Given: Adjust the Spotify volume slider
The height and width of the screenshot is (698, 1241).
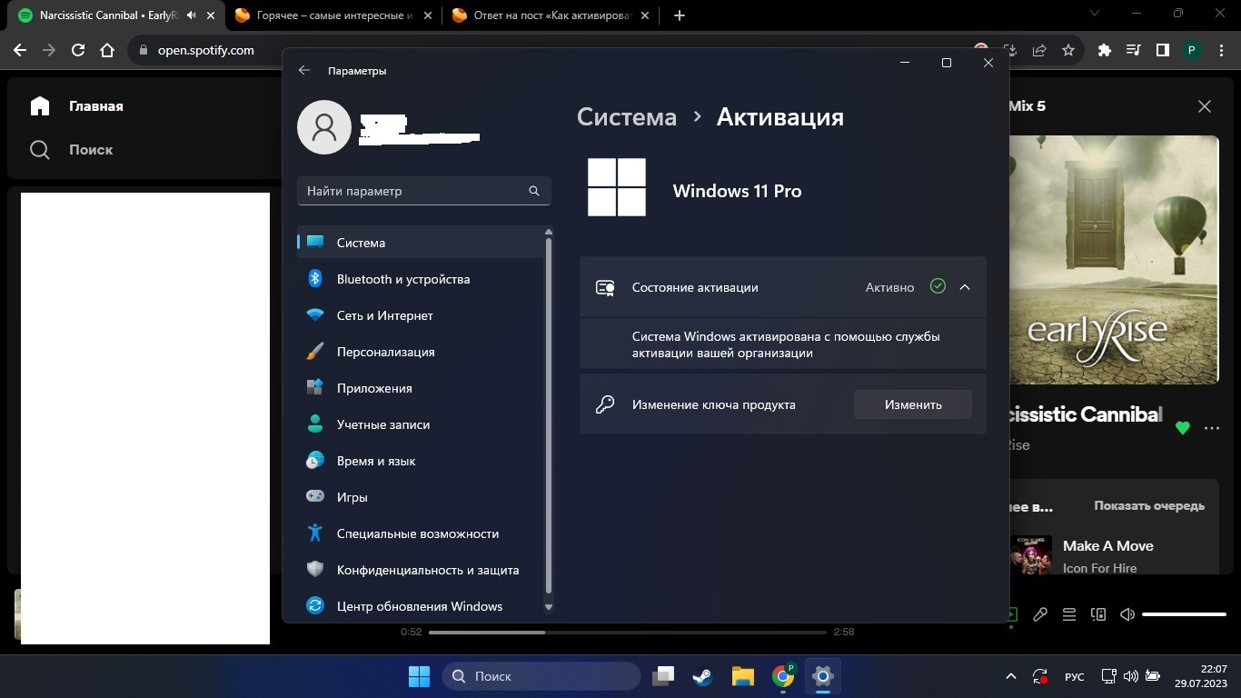Looking at the screenshot, I should [1184, 614].
